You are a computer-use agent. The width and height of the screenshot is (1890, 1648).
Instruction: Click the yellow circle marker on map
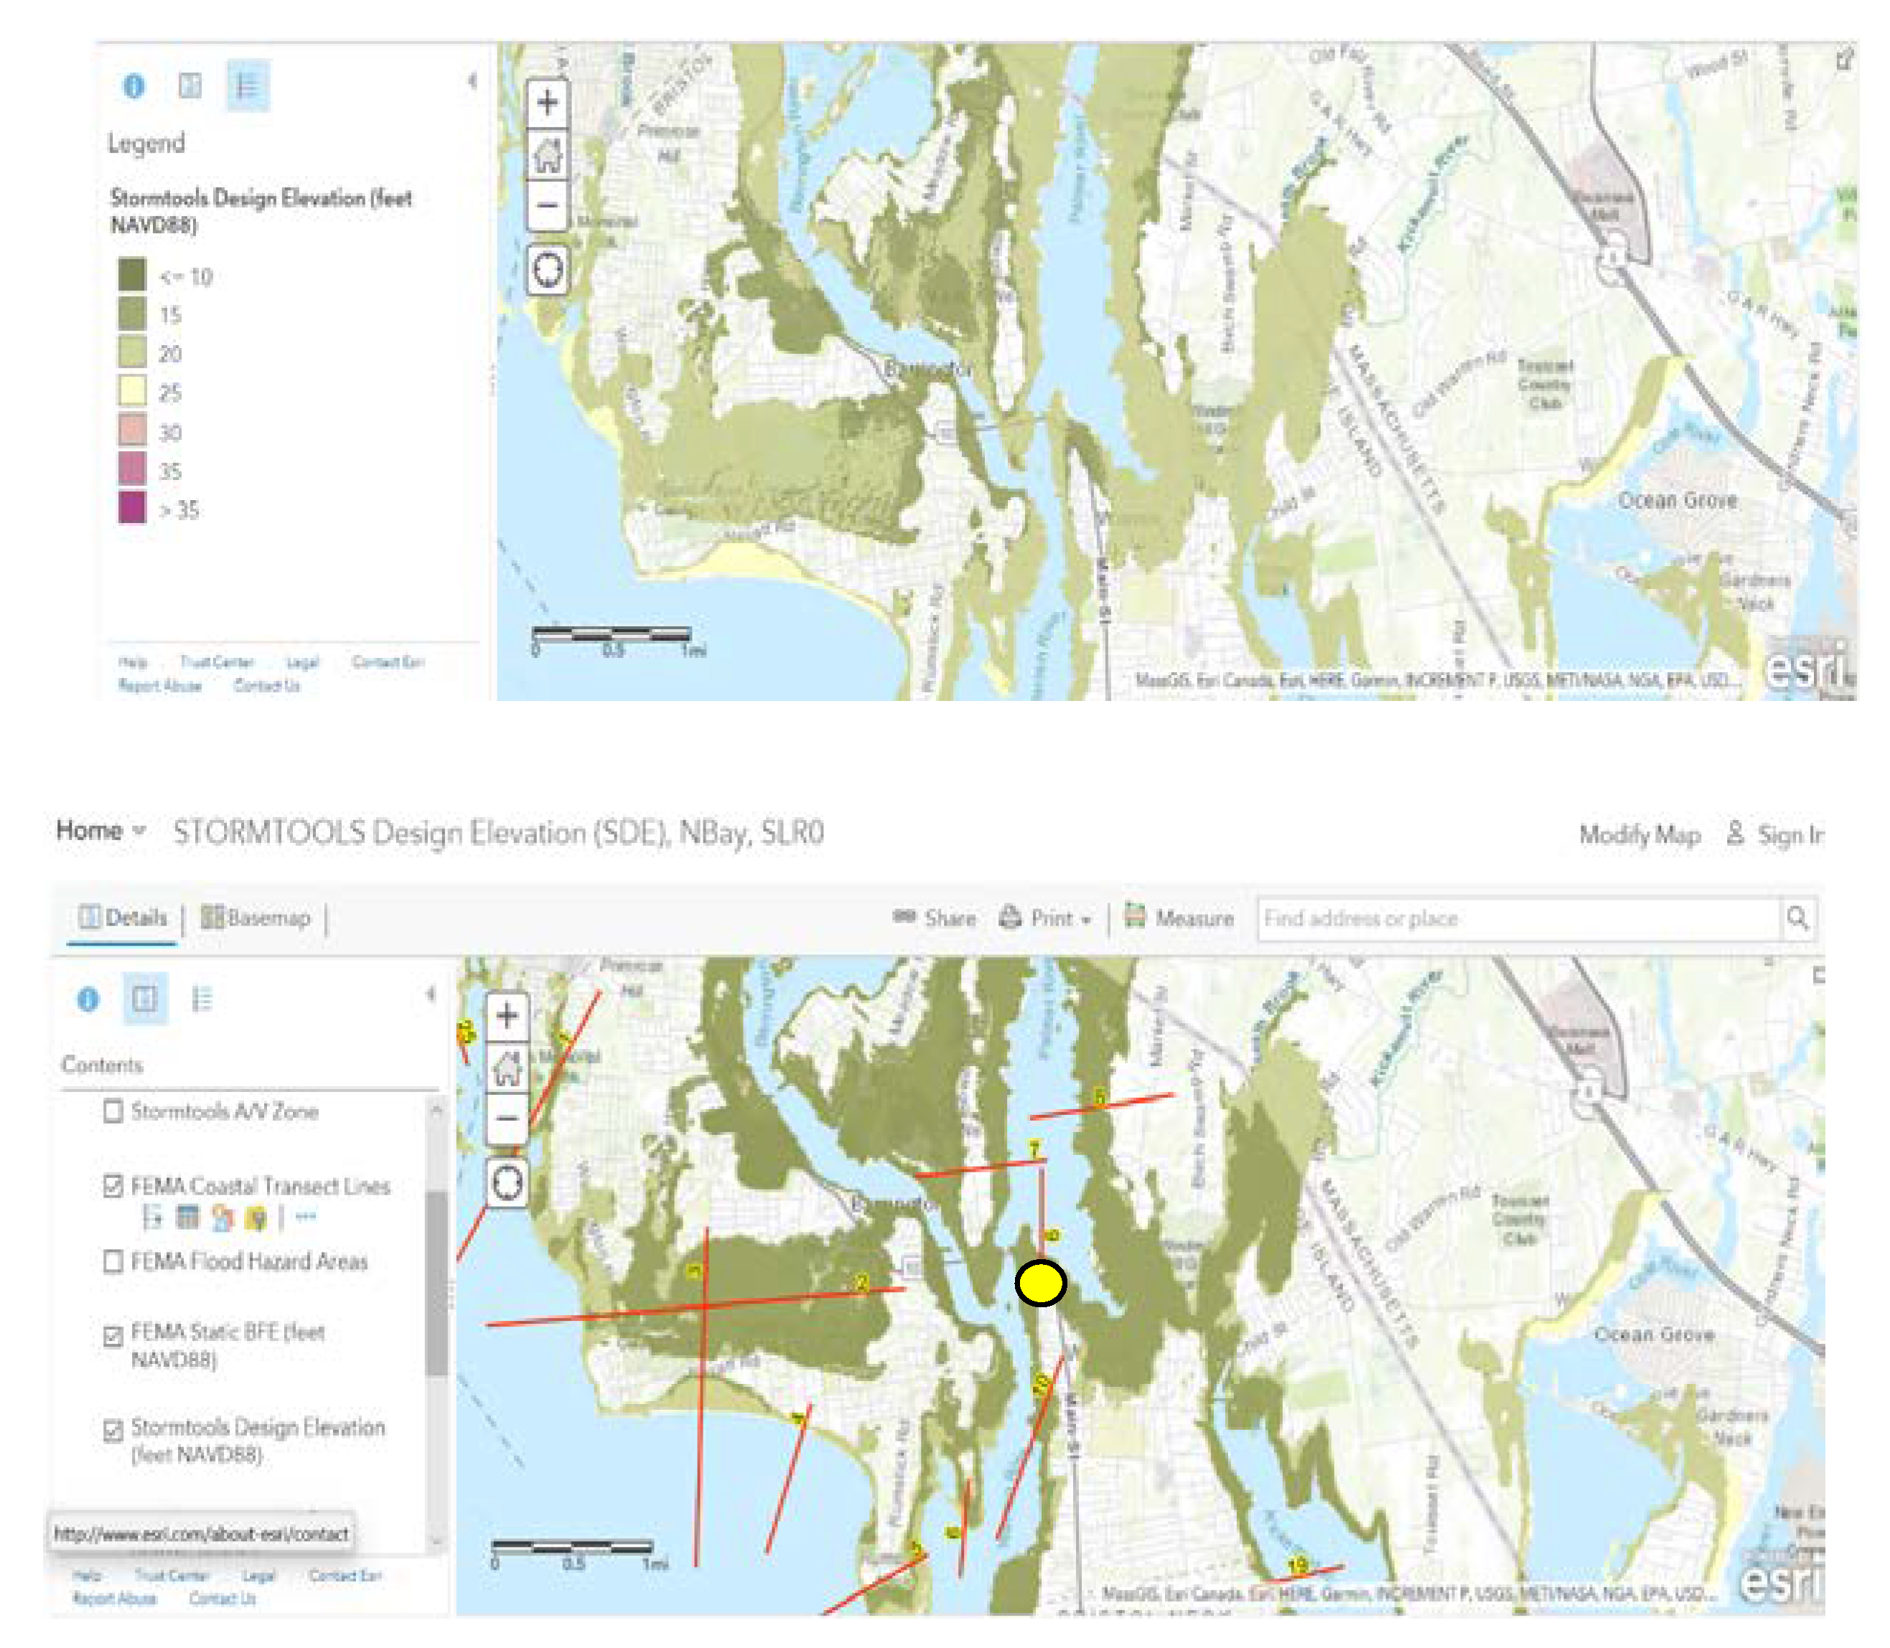coord(1040,1283)
